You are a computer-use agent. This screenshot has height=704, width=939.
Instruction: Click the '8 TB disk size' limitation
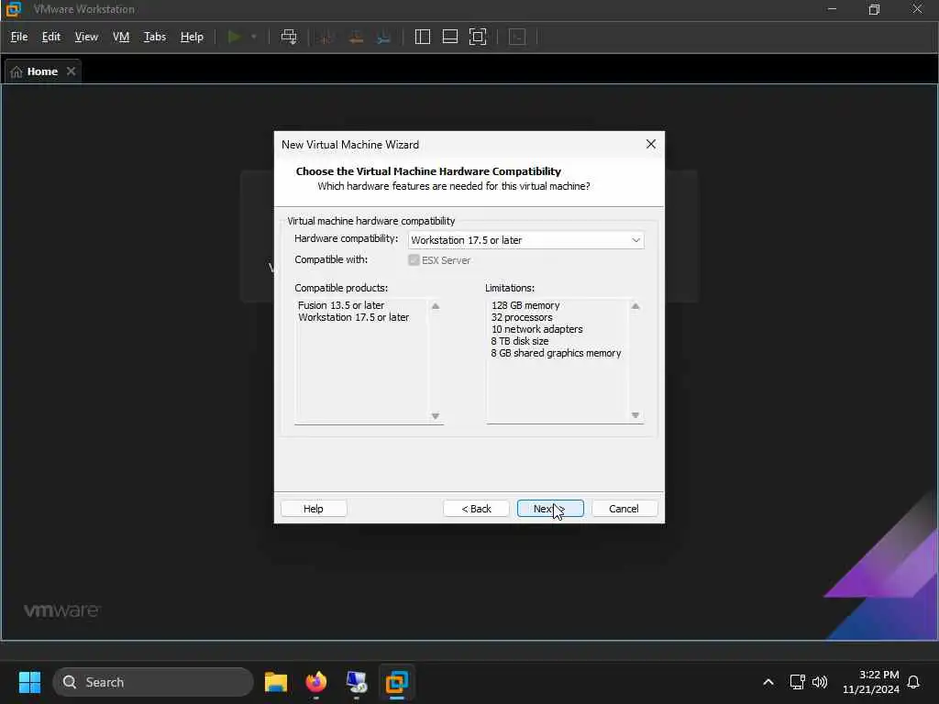[519, 341]
